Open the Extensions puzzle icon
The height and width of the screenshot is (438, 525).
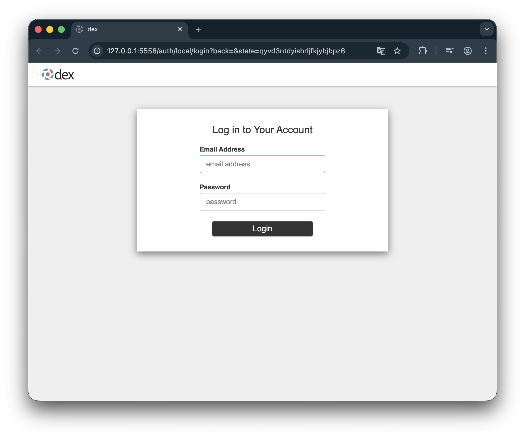pyautogui.click(x=423, y=51)
